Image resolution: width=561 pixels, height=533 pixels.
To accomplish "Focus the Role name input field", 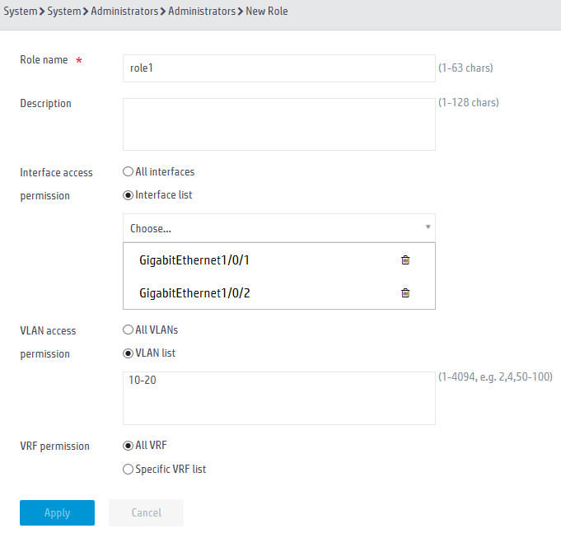I will tap(279, 68).
